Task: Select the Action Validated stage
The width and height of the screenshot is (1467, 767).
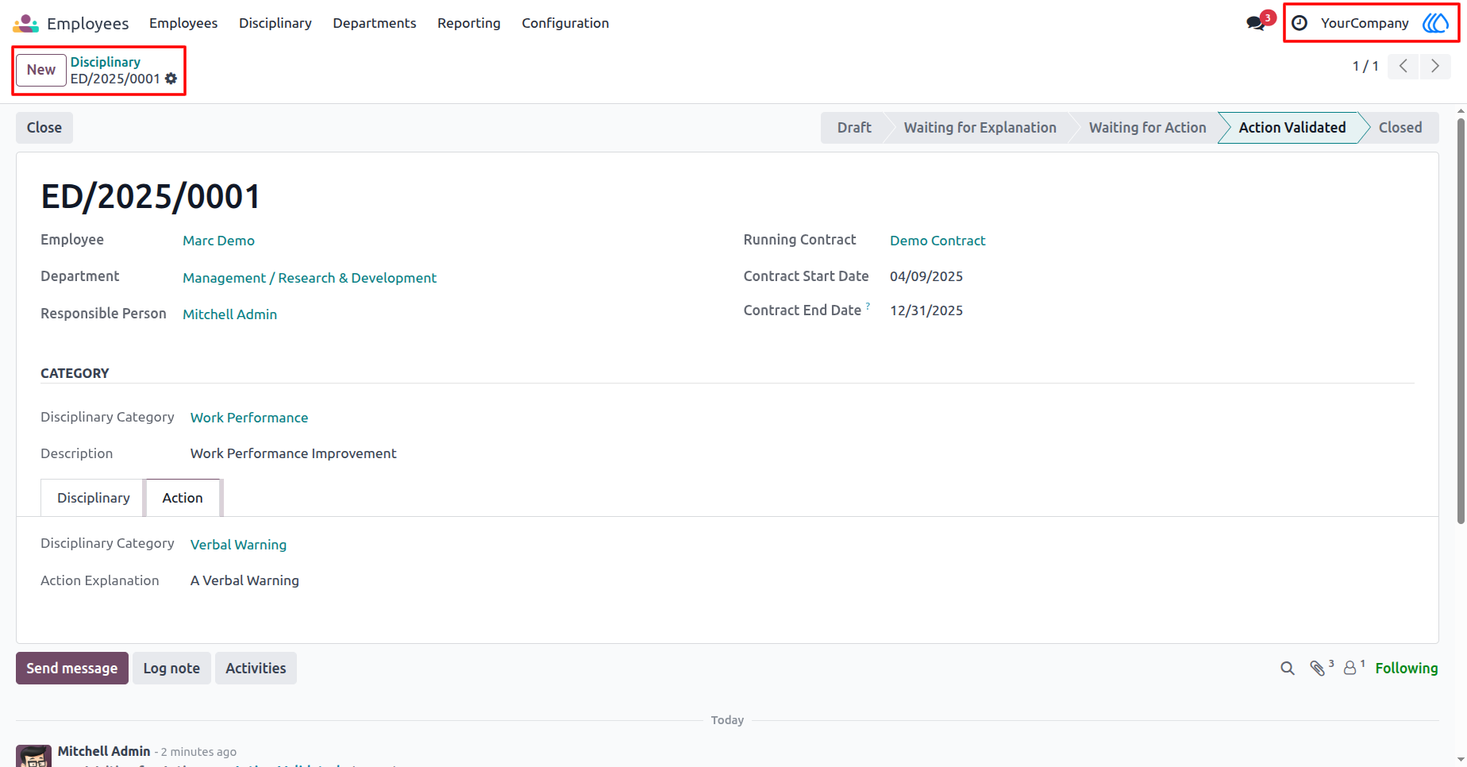Action: (1292, 128)
